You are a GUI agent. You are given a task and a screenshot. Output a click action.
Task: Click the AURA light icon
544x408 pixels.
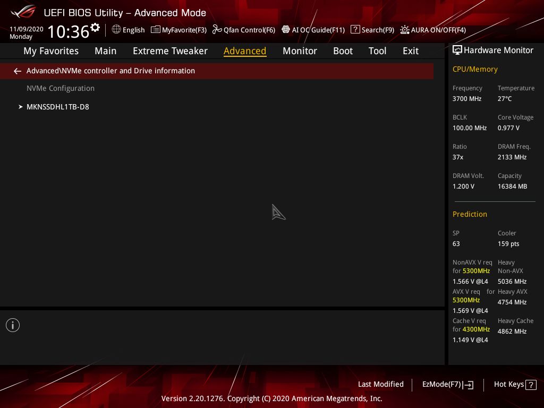pyautogui.click(x=404, y=30)
